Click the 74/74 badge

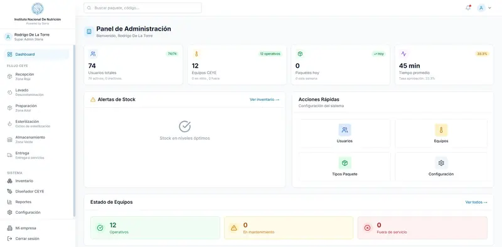(172, 54)
